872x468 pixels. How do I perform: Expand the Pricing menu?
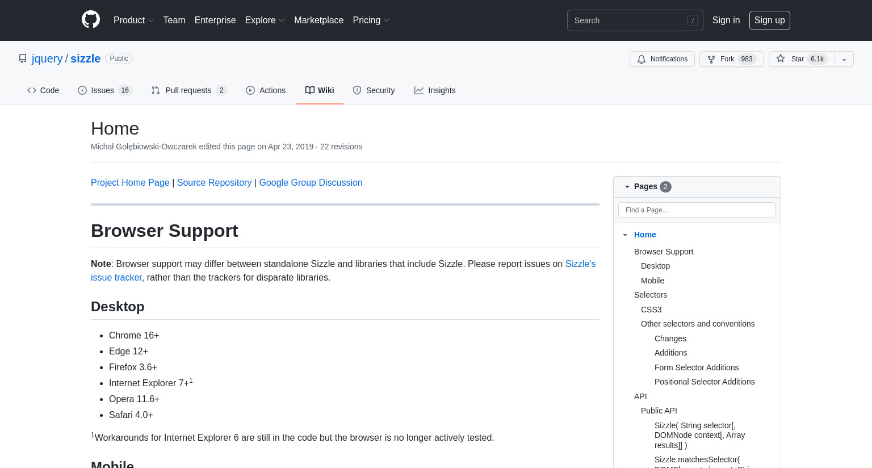click(x=371, y=20)
